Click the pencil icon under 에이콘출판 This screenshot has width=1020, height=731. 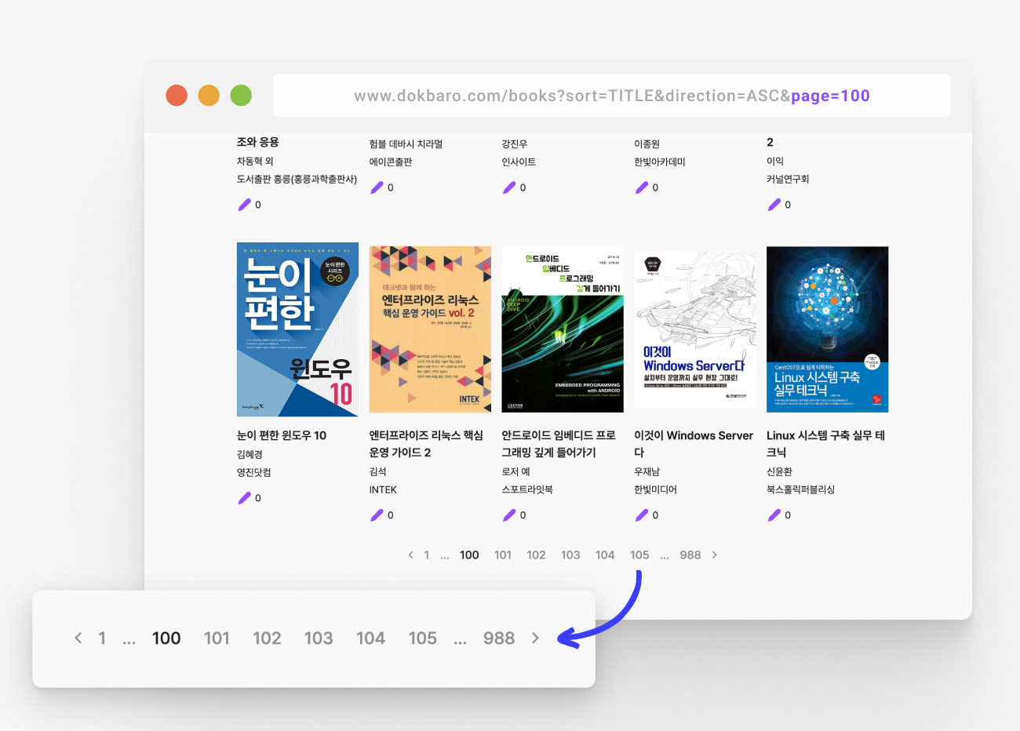[377, 187]
